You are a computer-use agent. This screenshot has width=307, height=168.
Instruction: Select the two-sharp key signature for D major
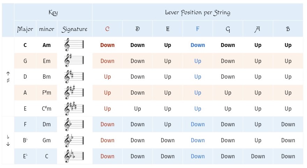click(74, 77)
